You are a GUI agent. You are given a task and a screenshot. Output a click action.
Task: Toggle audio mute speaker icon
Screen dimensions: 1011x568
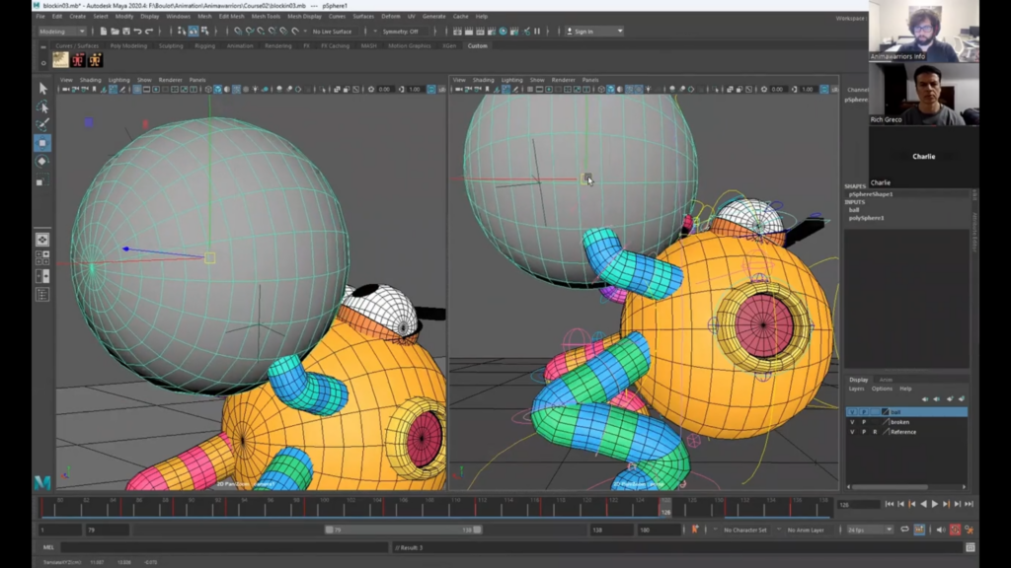(x=941, y=530)
